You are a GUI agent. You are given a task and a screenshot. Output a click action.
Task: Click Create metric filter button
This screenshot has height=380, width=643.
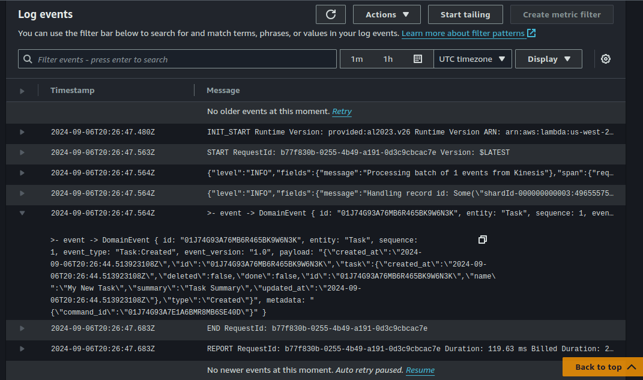point(561,14)
